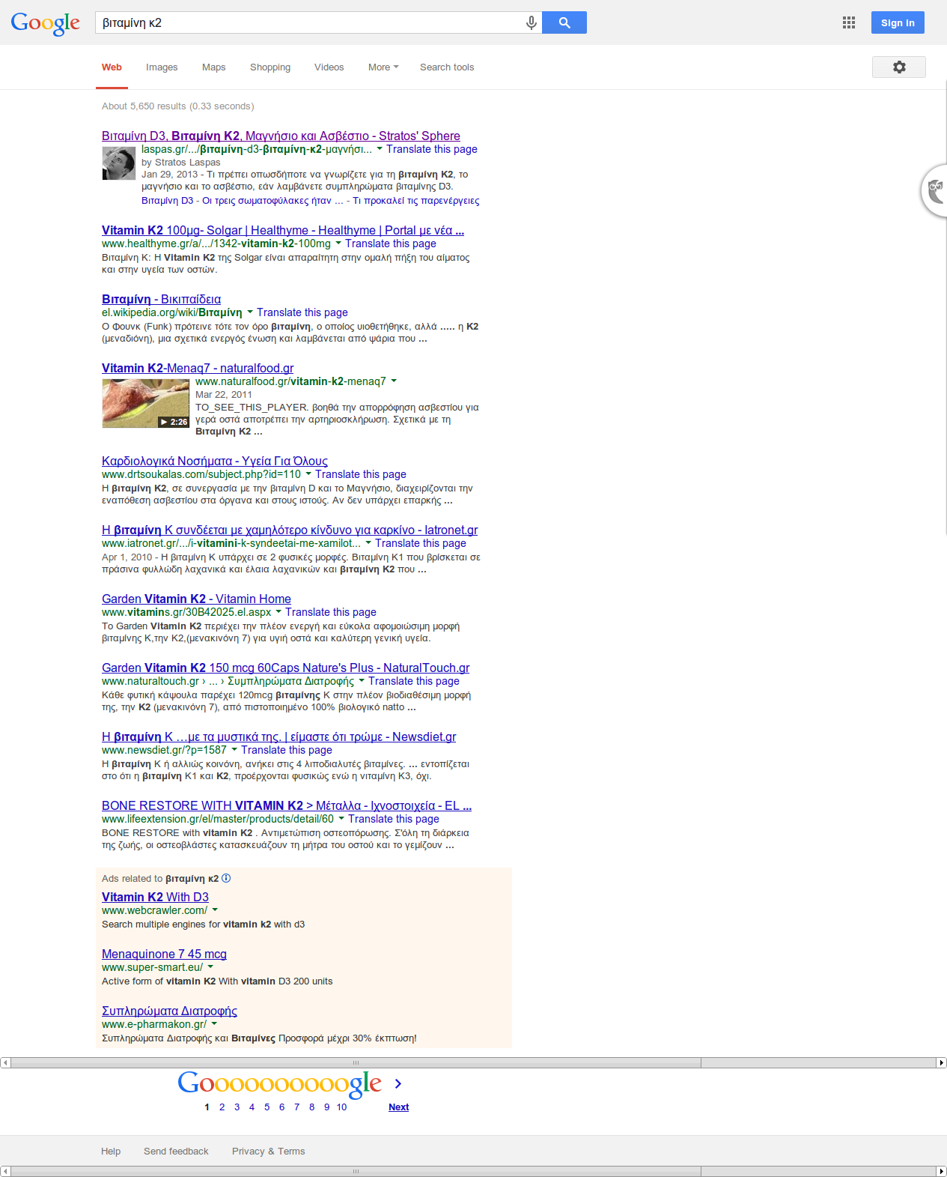Translate the el.wikipedia.org page
The width and height of the screenshot is (947, 1177).
[x=302, y=312]
